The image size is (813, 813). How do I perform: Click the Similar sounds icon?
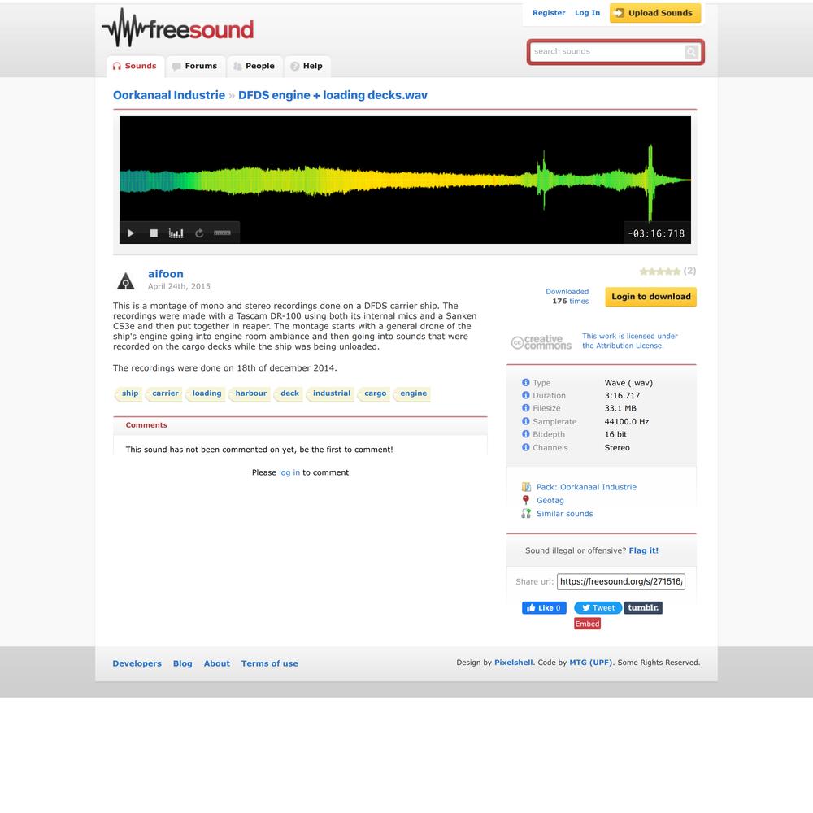tap(526, 513)
